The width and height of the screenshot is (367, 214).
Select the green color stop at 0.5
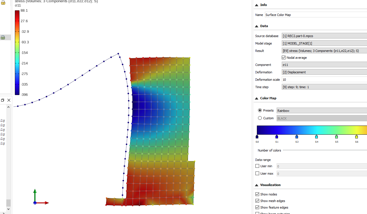[x=336, y=137]
